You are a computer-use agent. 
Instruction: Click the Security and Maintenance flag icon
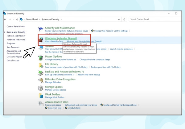[x=41, y=29]
